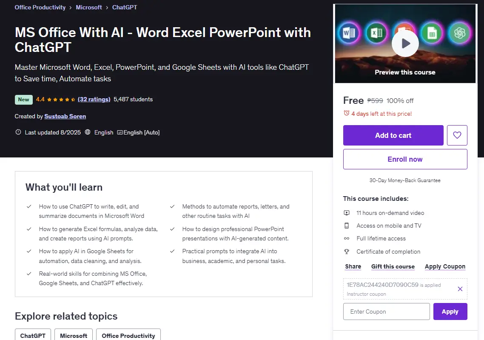This screenshot has height=340, width=484.
Task: Click 'Full lifetime access' text
Action: click(381, 238)
